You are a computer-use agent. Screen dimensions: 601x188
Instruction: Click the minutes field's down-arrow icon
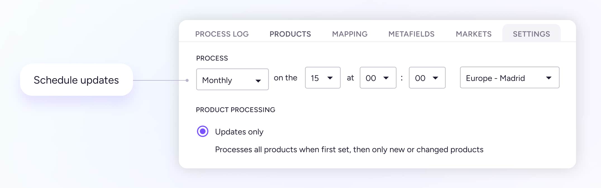[435, 78]
